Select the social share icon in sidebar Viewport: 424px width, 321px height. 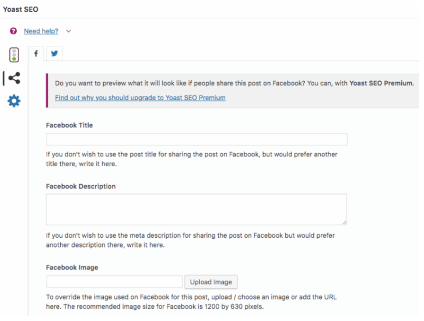click(15, 78)
